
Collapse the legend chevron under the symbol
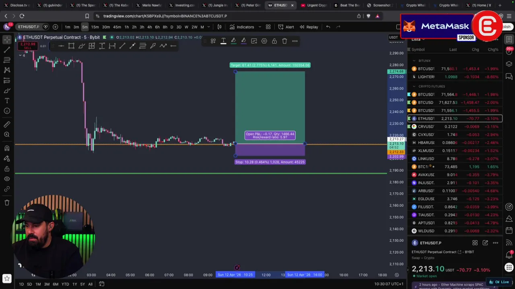point(20,55)
